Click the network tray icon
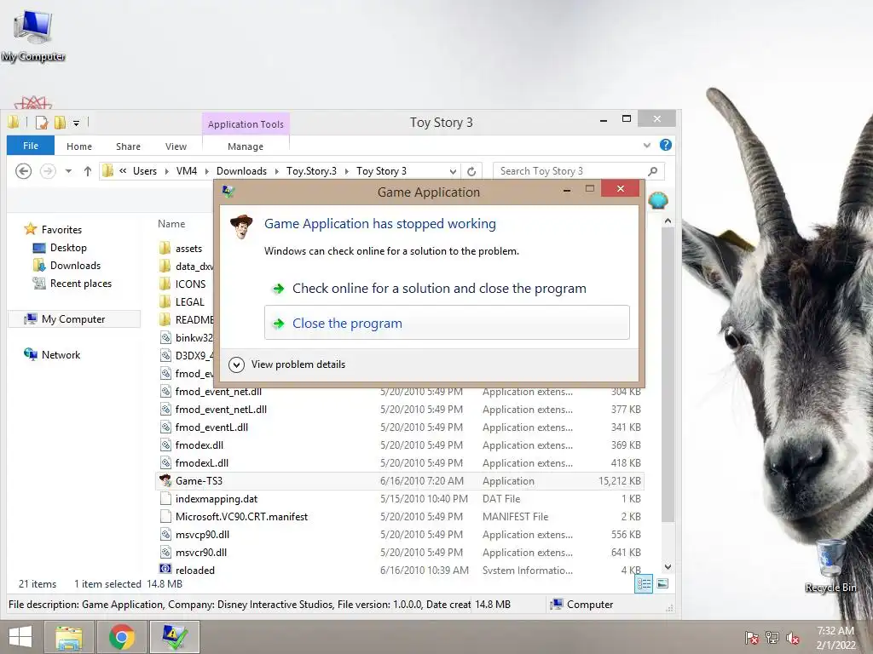The width and height of the screenshot is (873, 654). click(772, 638)
